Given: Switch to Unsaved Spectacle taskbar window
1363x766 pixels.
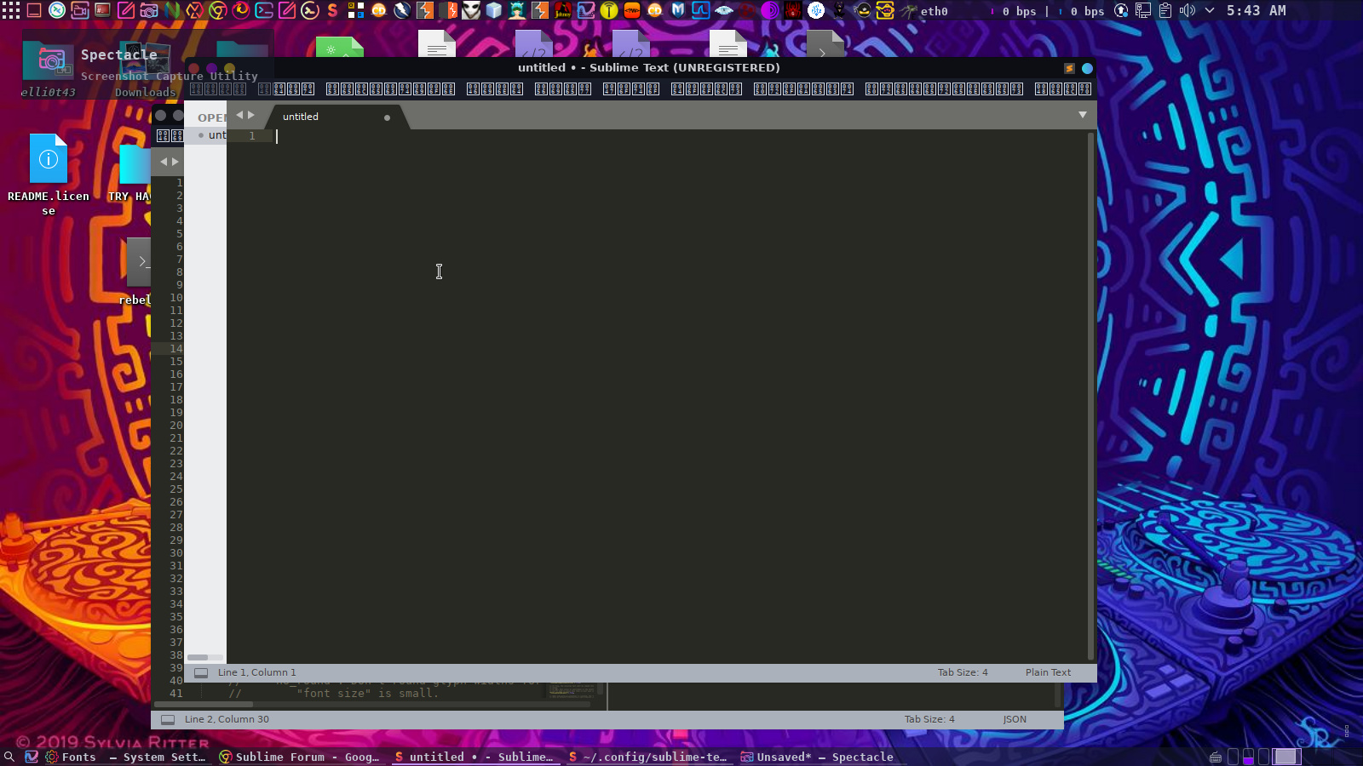Looking at the screenshot, I should [x=818, y=757].
